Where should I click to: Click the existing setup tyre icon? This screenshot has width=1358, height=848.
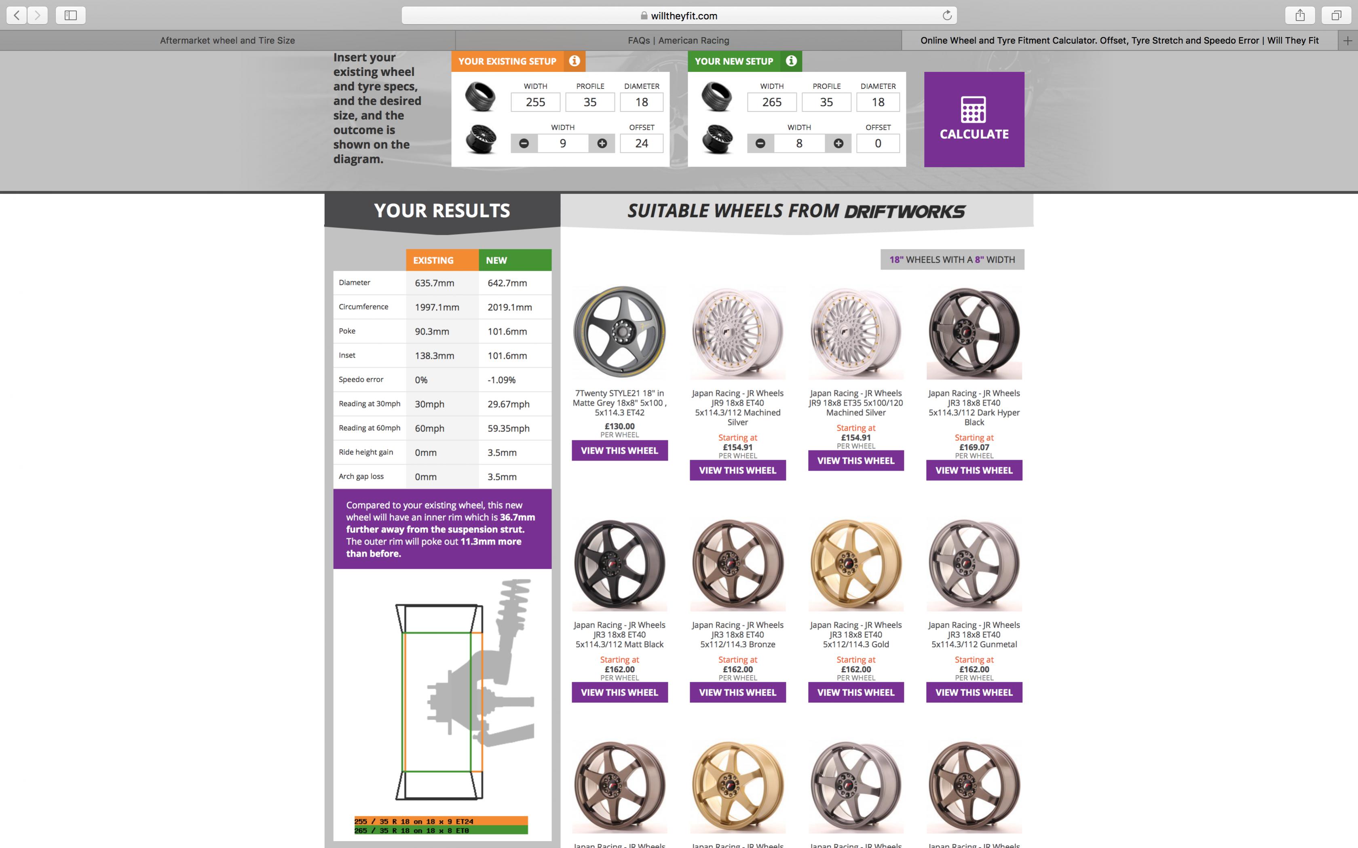pos(480,97)
